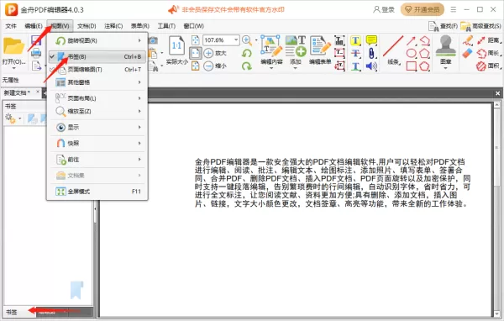The image size is (504, 321).
Task: Select the yellow highlight text T icon
Action: pyautogui.click(x=355, y=40)
